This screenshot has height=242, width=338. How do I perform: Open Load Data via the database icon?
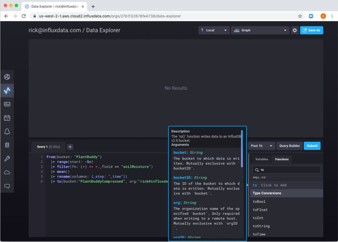pos(7,145)
